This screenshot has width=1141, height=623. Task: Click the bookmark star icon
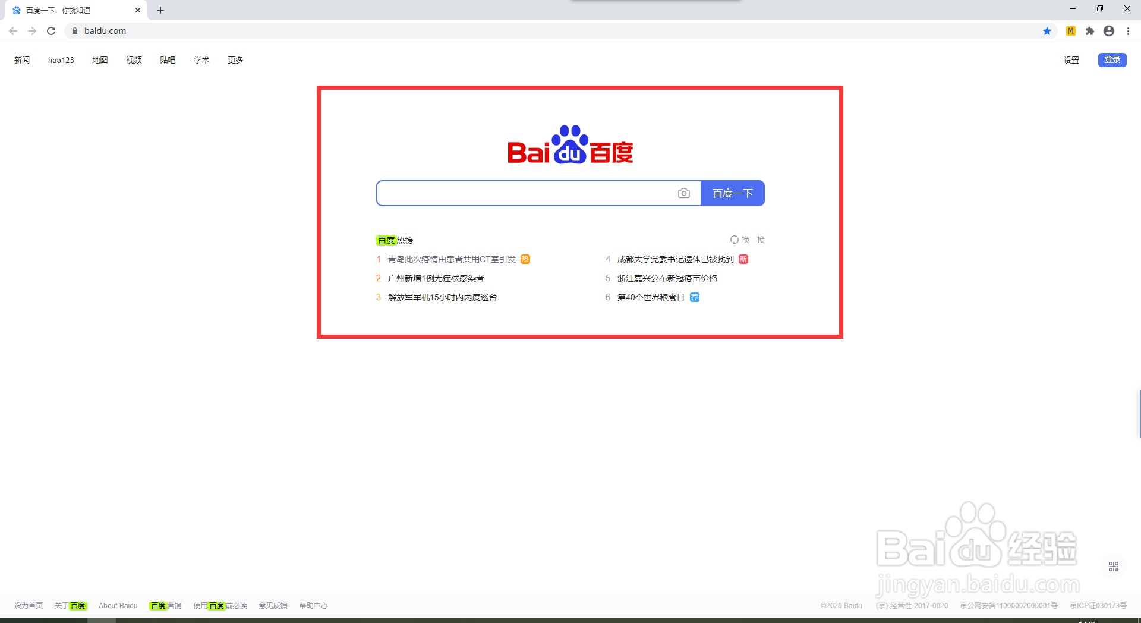click(x=1047, y=31)
